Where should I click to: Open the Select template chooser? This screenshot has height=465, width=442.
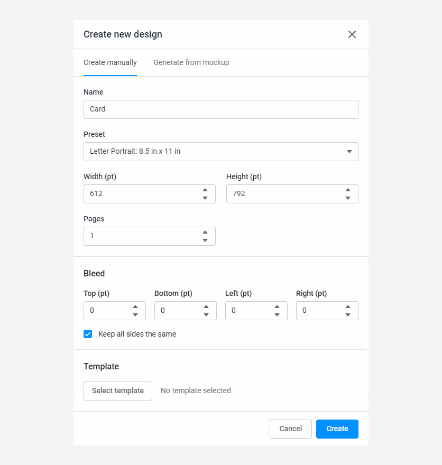pyautogui.click(x=117, y=390)
